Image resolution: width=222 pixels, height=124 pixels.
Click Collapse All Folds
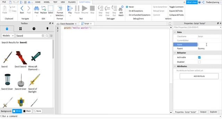coord(177,15)
